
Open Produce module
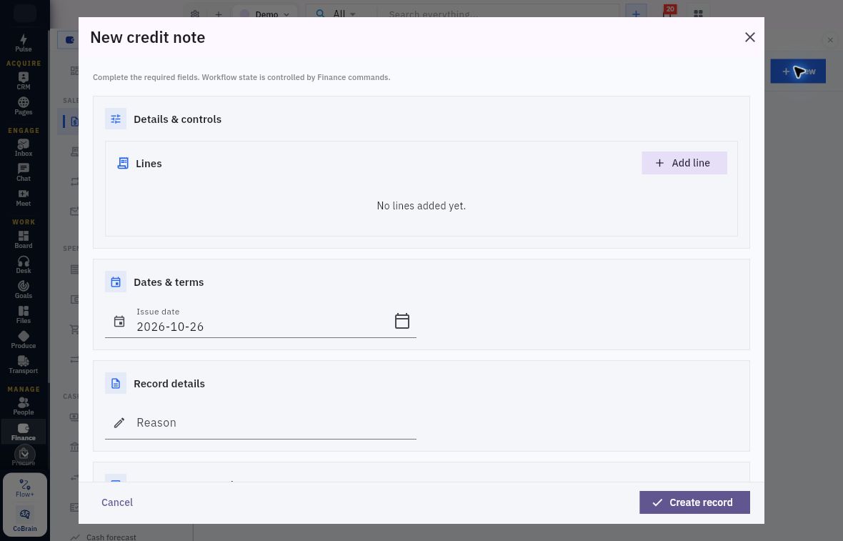pos(23,340)
